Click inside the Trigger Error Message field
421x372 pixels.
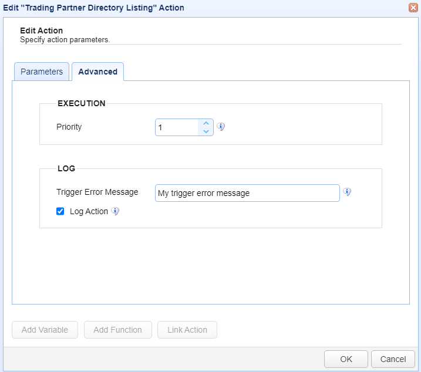click(247, 193)
